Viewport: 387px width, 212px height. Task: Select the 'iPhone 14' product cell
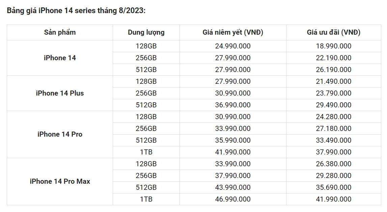60,58
